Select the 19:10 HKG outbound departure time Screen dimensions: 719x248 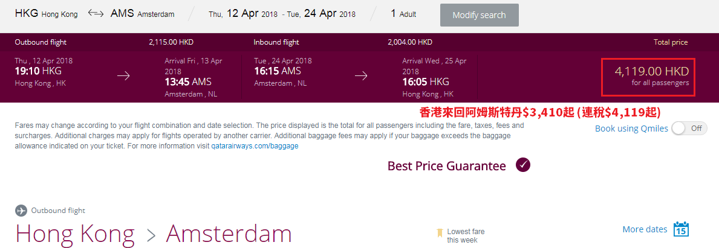click(38, 71)
